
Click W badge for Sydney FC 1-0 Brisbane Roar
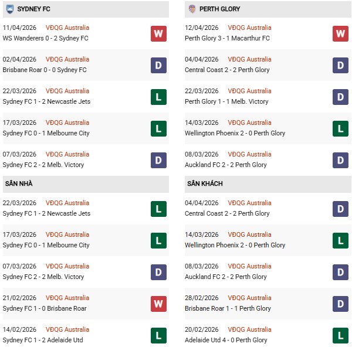(158, 304)
